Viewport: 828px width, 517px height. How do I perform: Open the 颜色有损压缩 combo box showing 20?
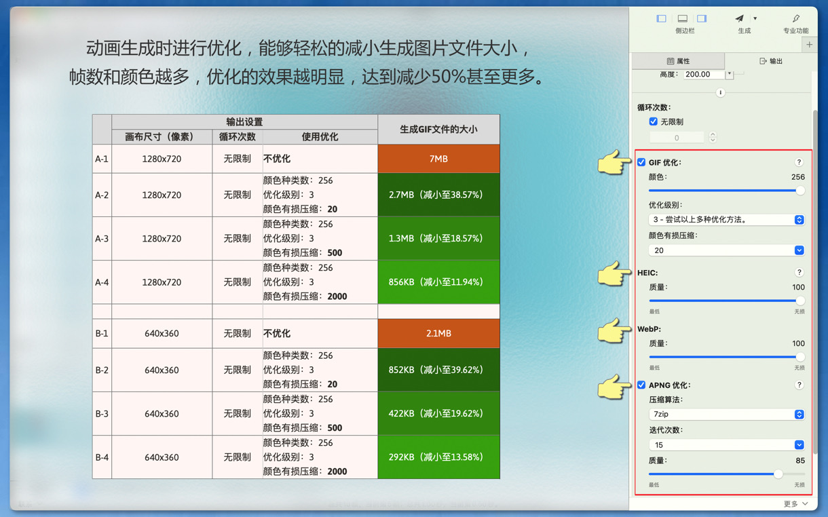click(x=727, y=250)
